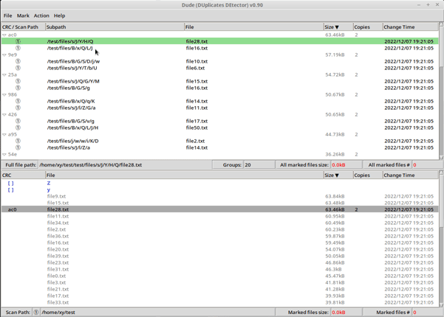The height and width of the screenshot is (317, 444).
Task: Sort bottom list by File column
Action: pyautogui.click(x=185, y=175)
